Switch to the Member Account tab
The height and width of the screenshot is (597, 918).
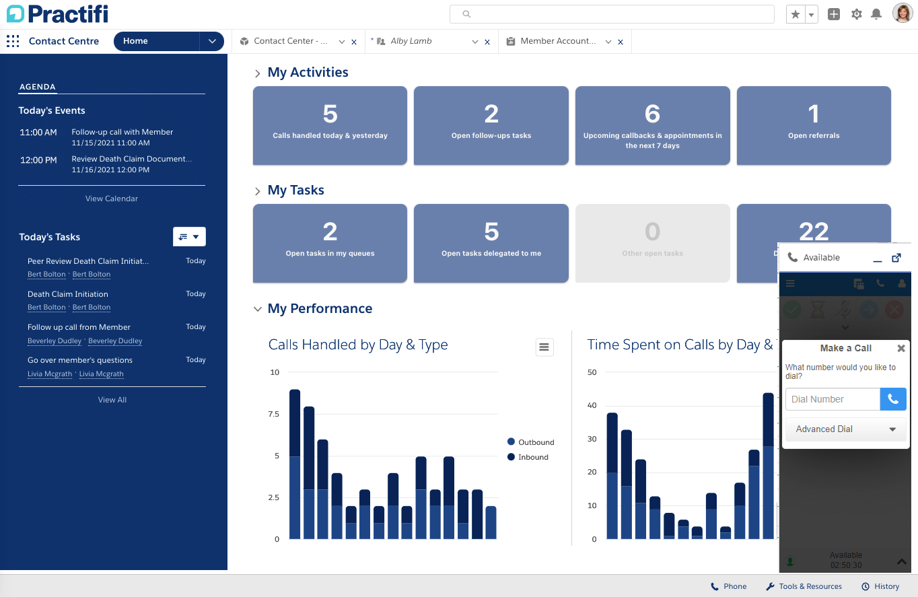557,41
